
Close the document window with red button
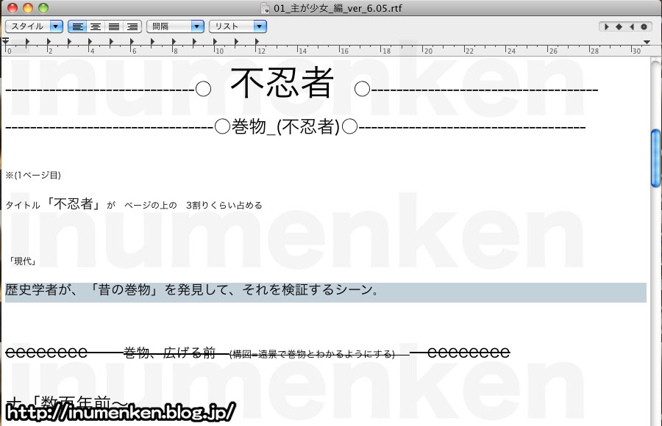coord(13,8)
